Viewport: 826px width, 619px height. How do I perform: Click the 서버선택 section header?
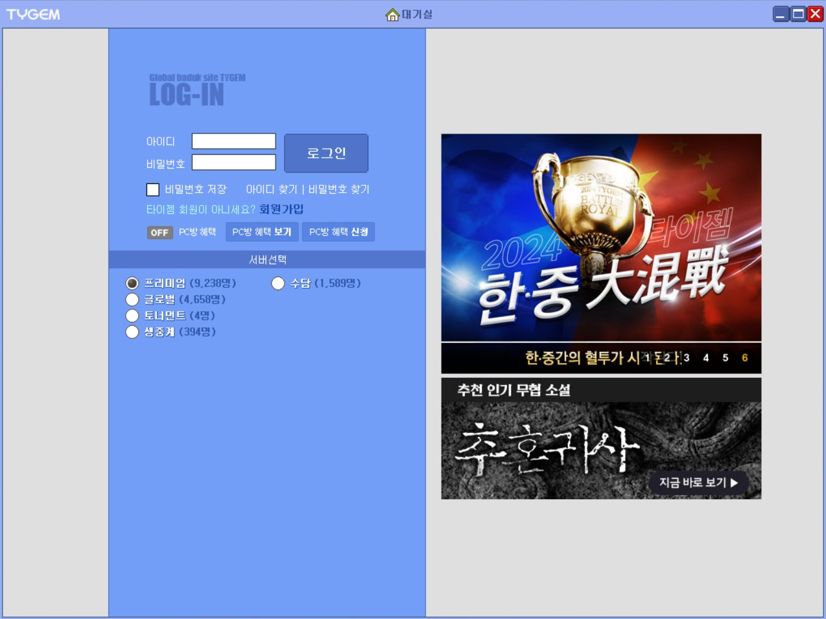[x=267, y=259]
